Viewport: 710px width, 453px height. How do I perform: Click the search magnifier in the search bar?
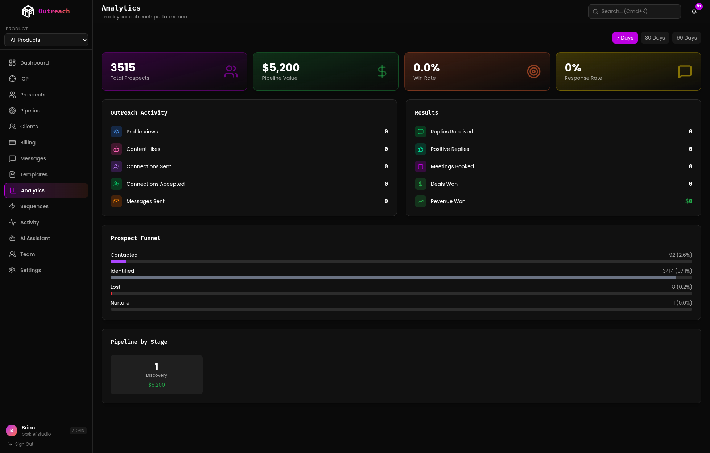point(595,11)
